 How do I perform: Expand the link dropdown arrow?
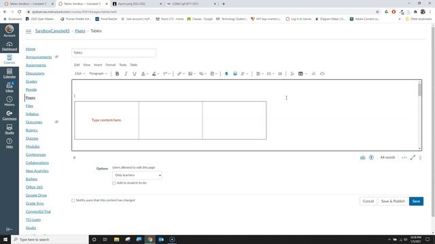pyautogui.click(x=184, y=74)
